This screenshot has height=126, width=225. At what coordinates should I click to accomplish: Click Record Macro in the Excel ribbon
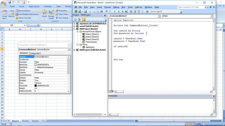[23, 11]
